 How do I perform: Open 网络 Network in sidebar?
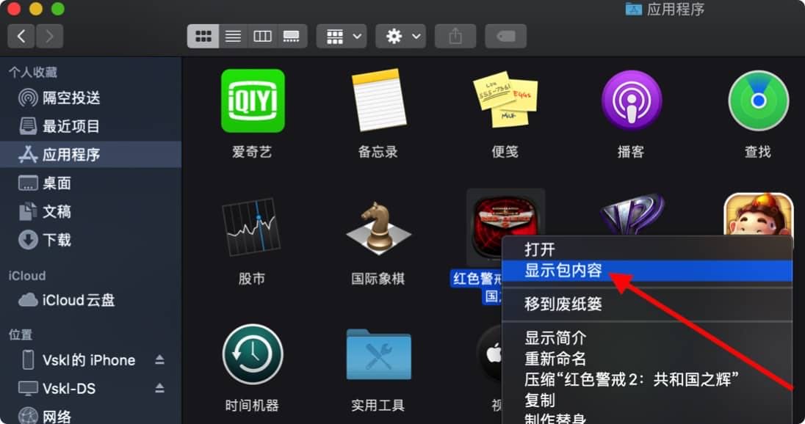click(x=90, y=417)
